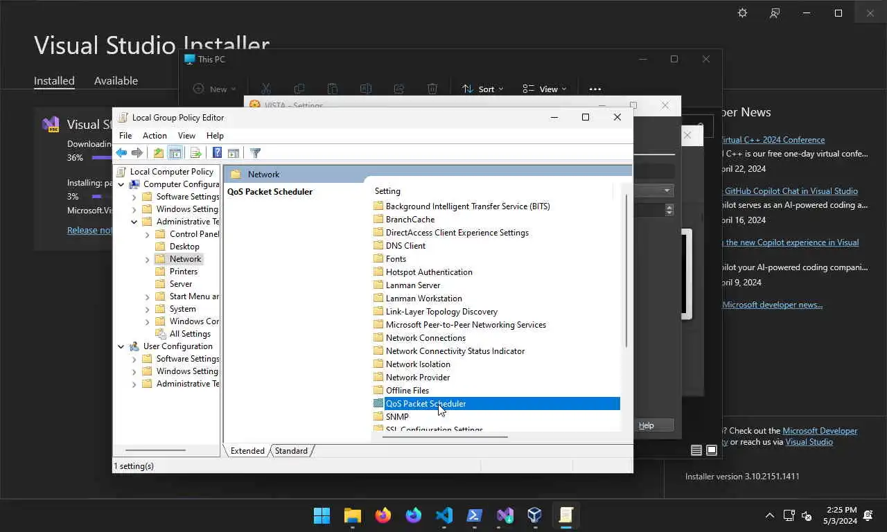Image resolution: width=887 pixels, height=532 pixels.
Task: Launch Firefox from the taskbar
Action: coord(383,515)
